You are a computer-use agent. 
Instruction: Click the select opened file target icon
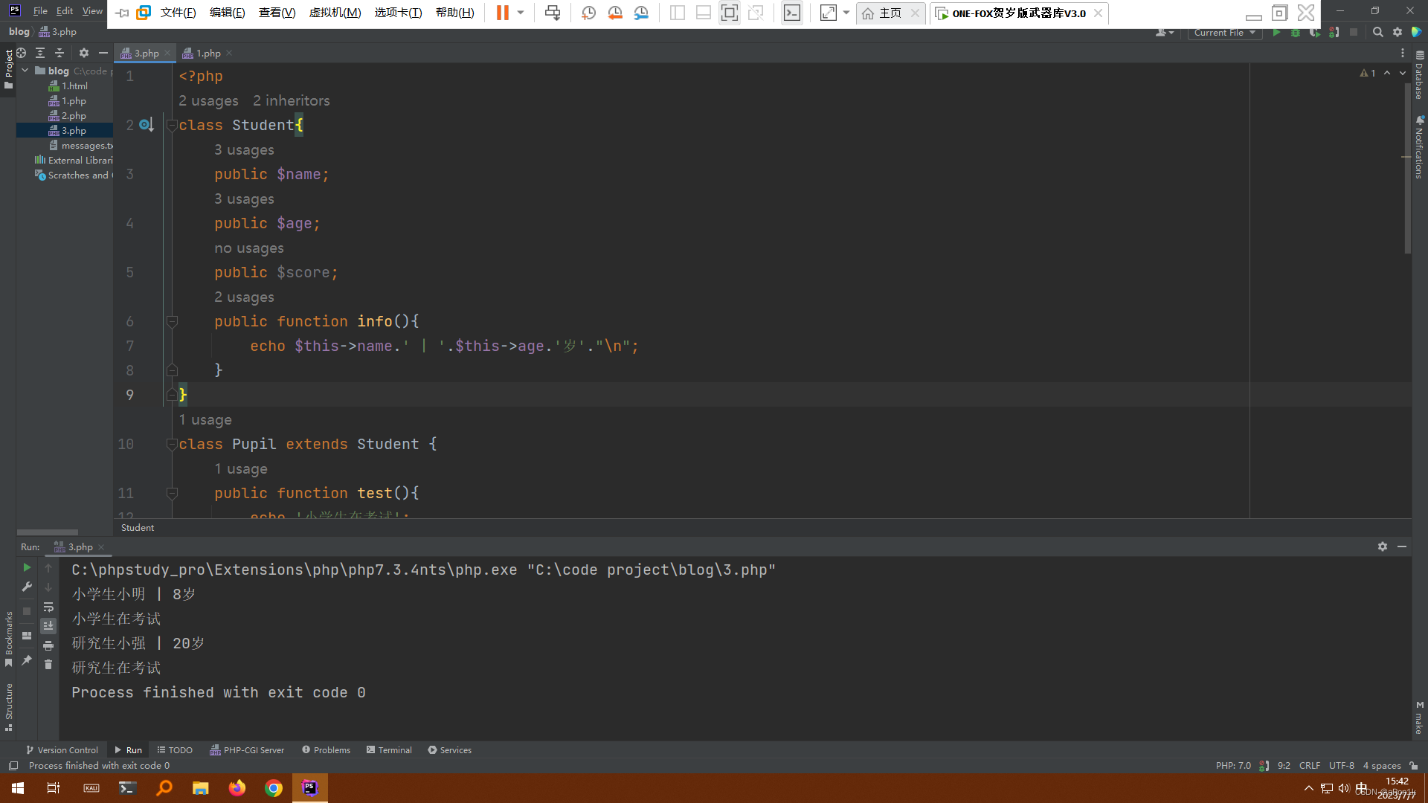click(x=22, y=54)
